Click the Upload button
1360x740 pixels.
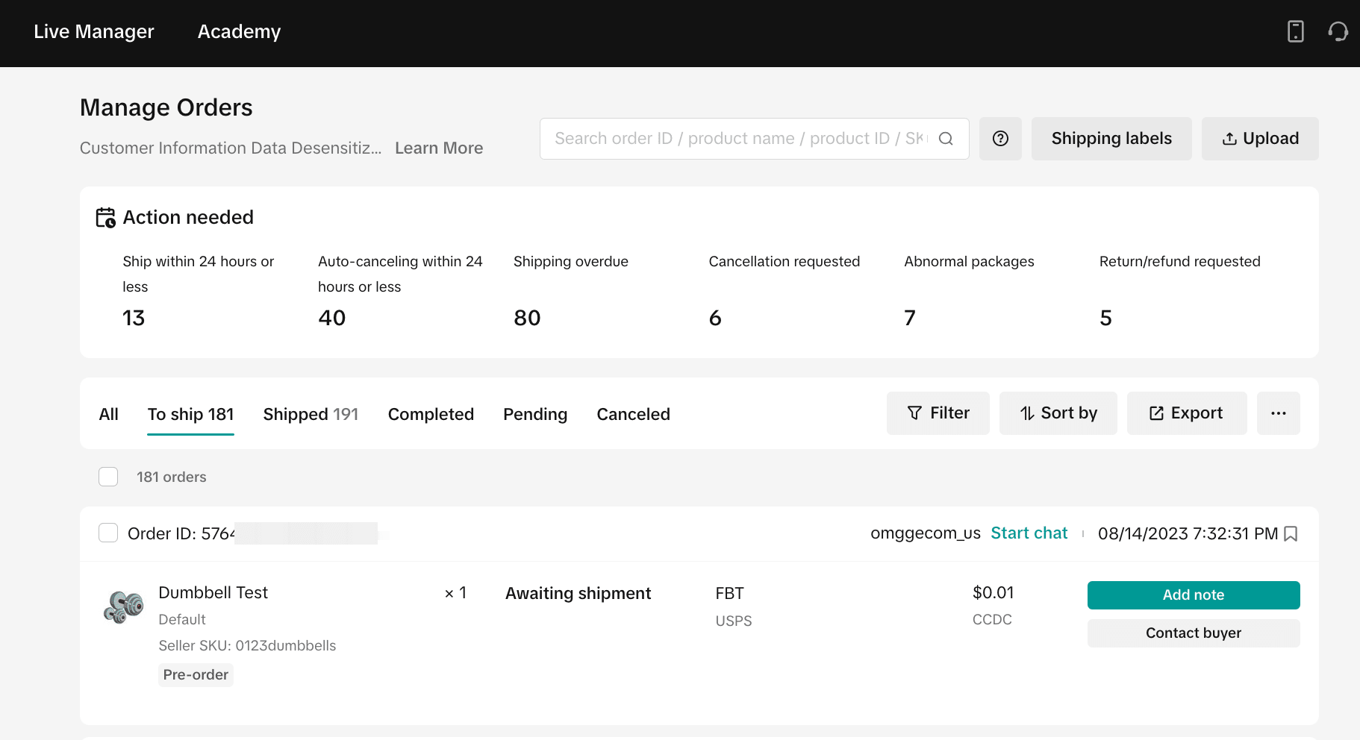pos(1259,139)
